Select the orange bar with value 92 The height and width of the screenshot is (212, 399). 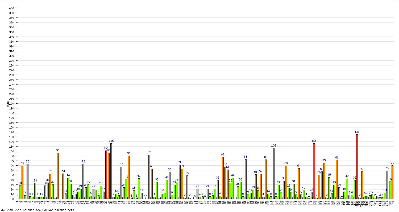(149, 177)
